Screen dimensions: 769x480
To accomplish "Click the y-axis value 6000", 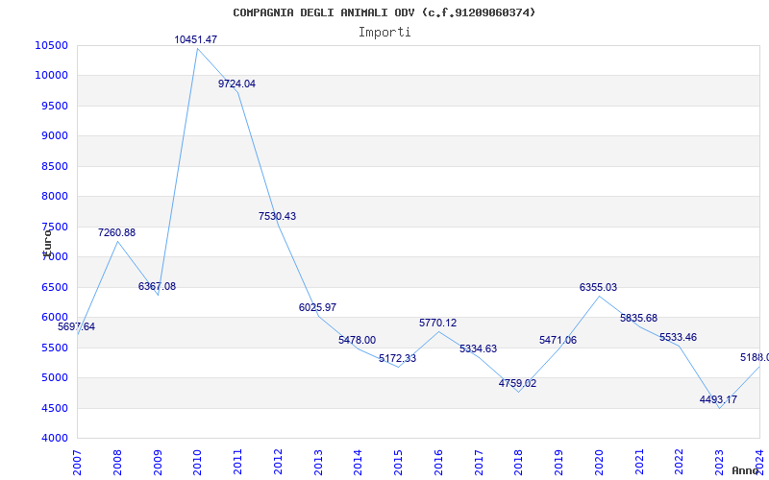I will point(54,318).
